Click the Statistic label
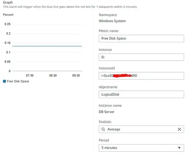This screenshot has width=189, height=155. [105, 122]
